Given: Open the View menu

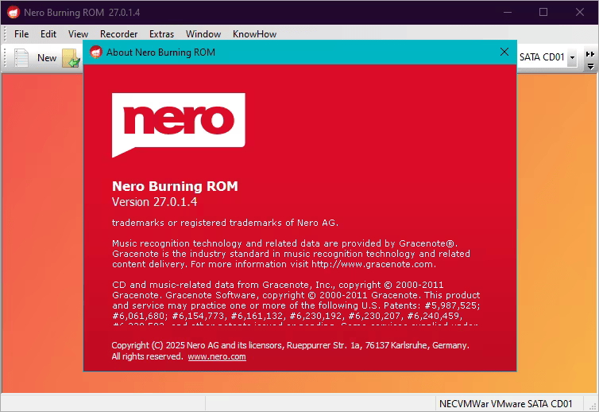Looking at the screenshot, I should pyautogui.click(x=78, y=34).
